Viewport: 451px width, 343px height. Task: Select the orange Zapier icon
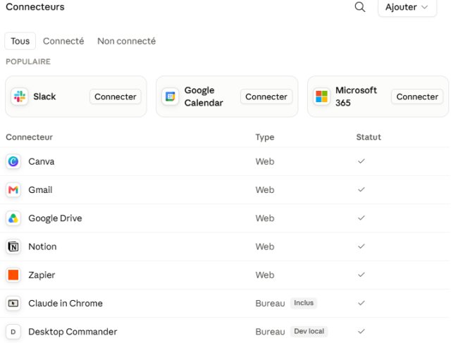pyautogui.click(x=13, y=275)
